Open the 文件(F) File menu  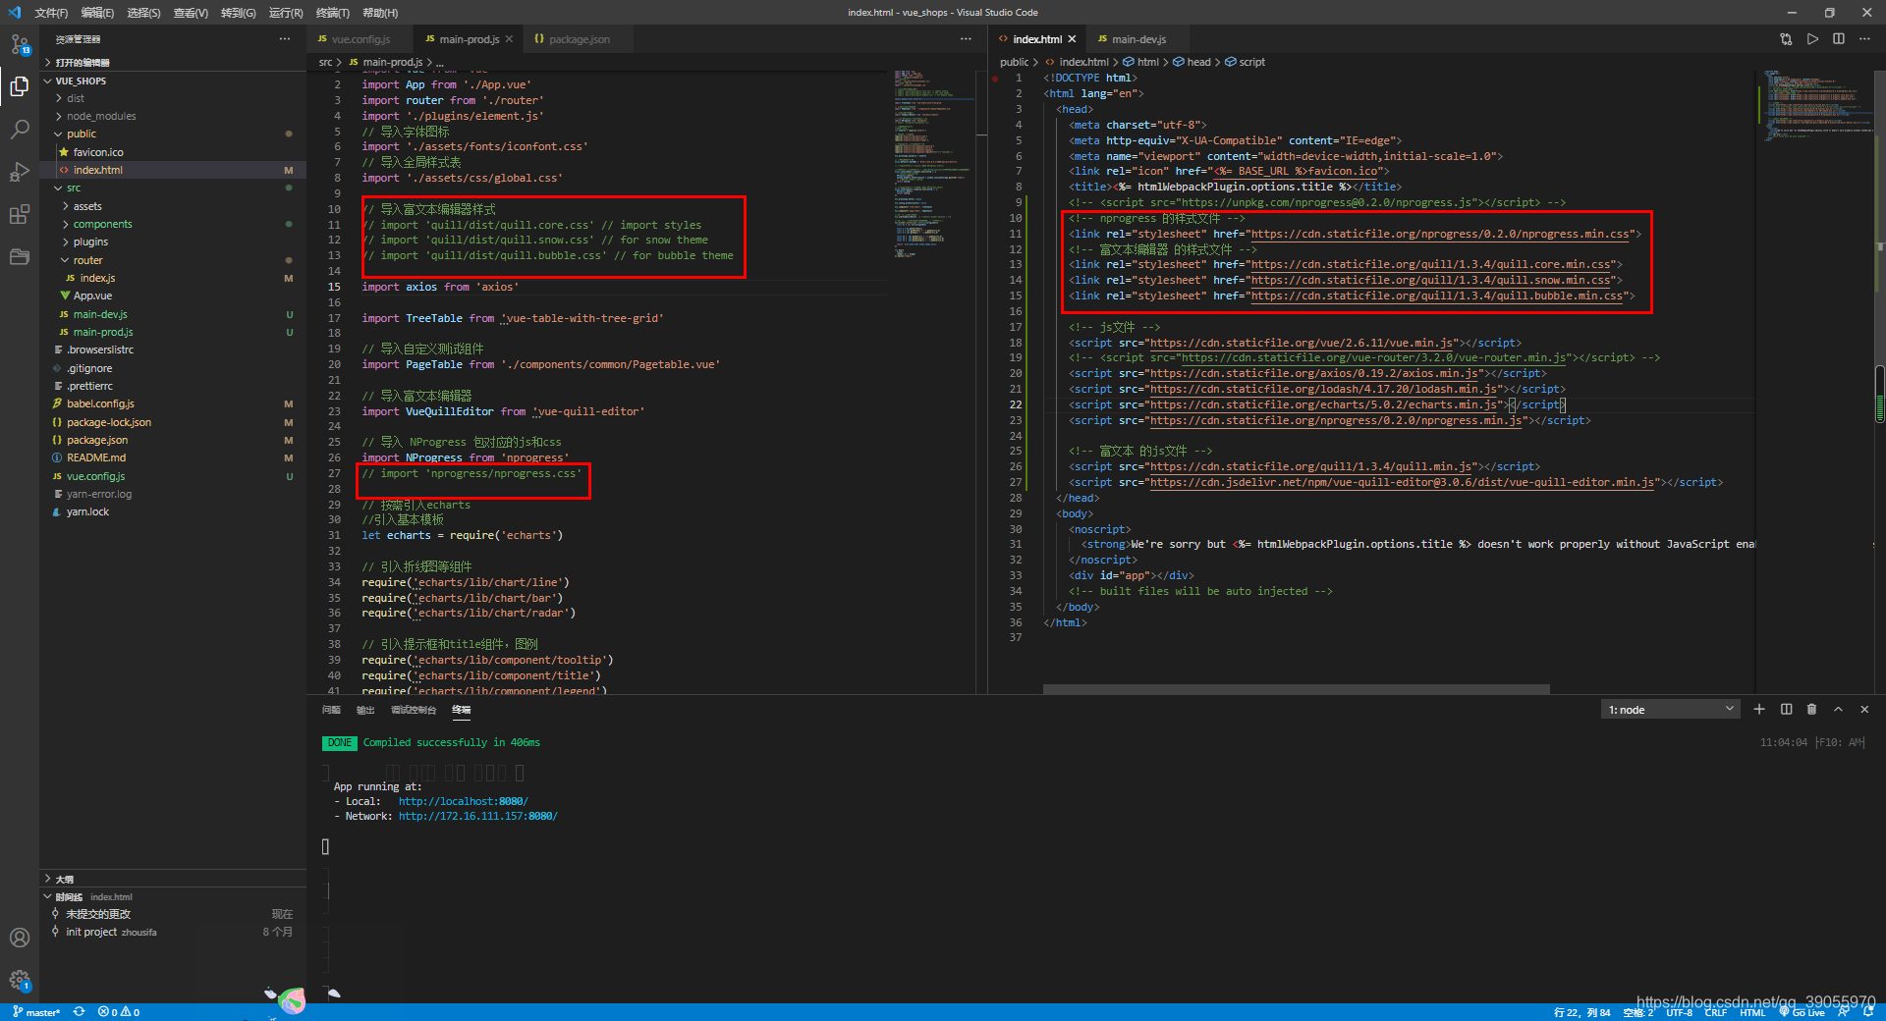51,13
